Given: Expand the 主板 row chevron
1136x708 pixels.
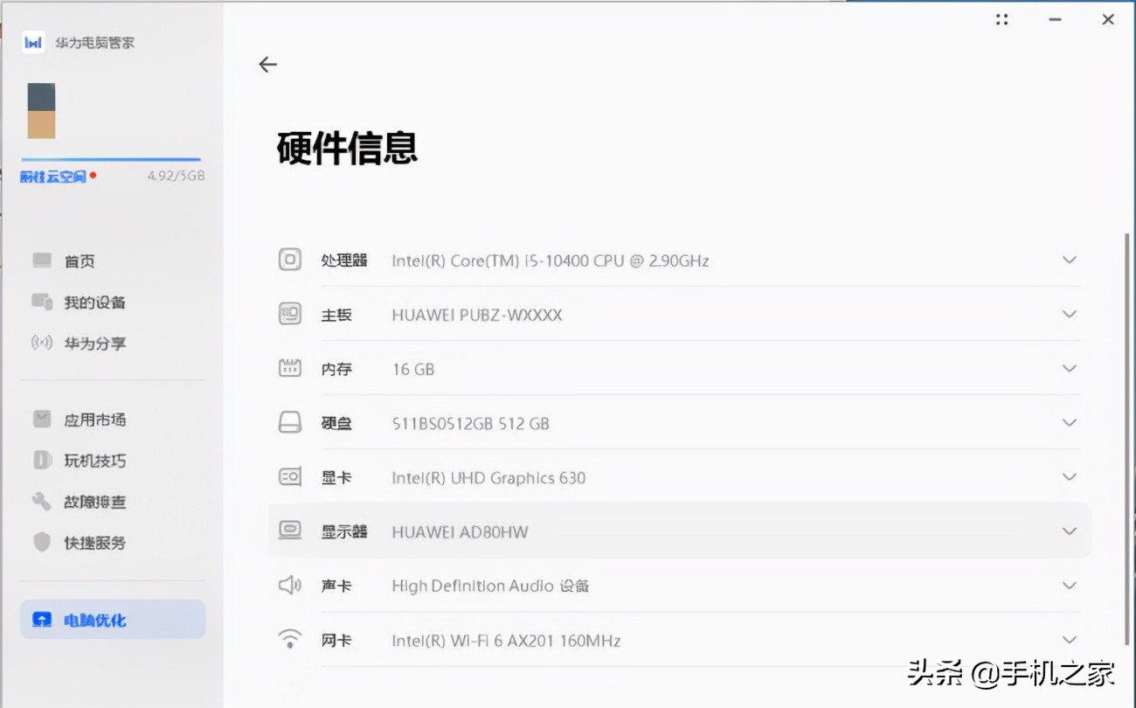Looking at the screenshot, I should pos(1069,314).
